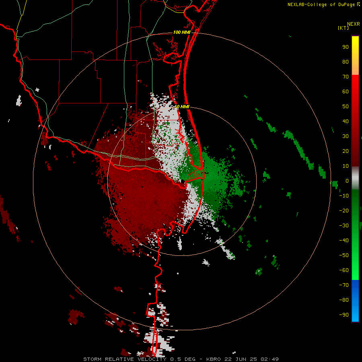Click the KT units label above colorbar
The height and width of the screenshot is (362, 362).
coord(343,28)
